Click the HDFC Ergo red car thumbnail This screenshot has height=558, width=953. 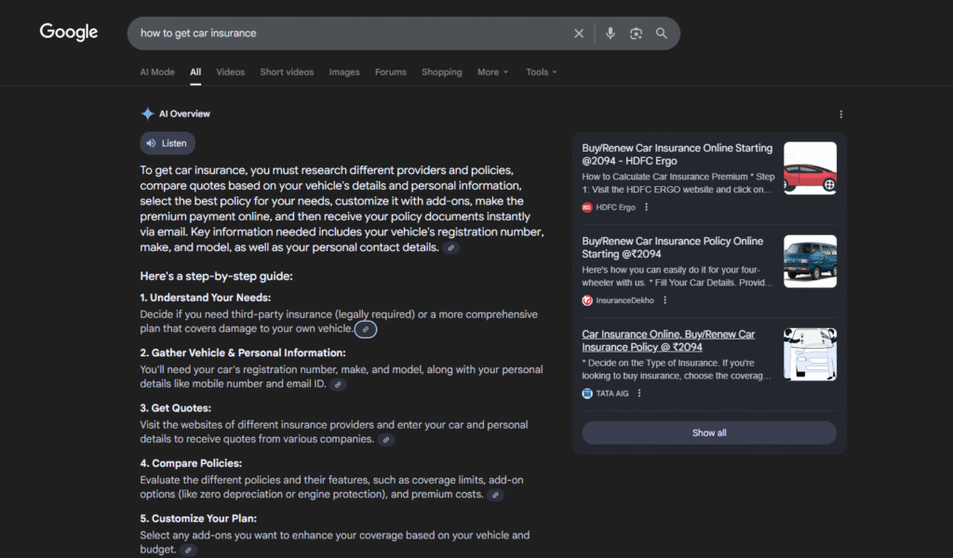coord(810,168)
